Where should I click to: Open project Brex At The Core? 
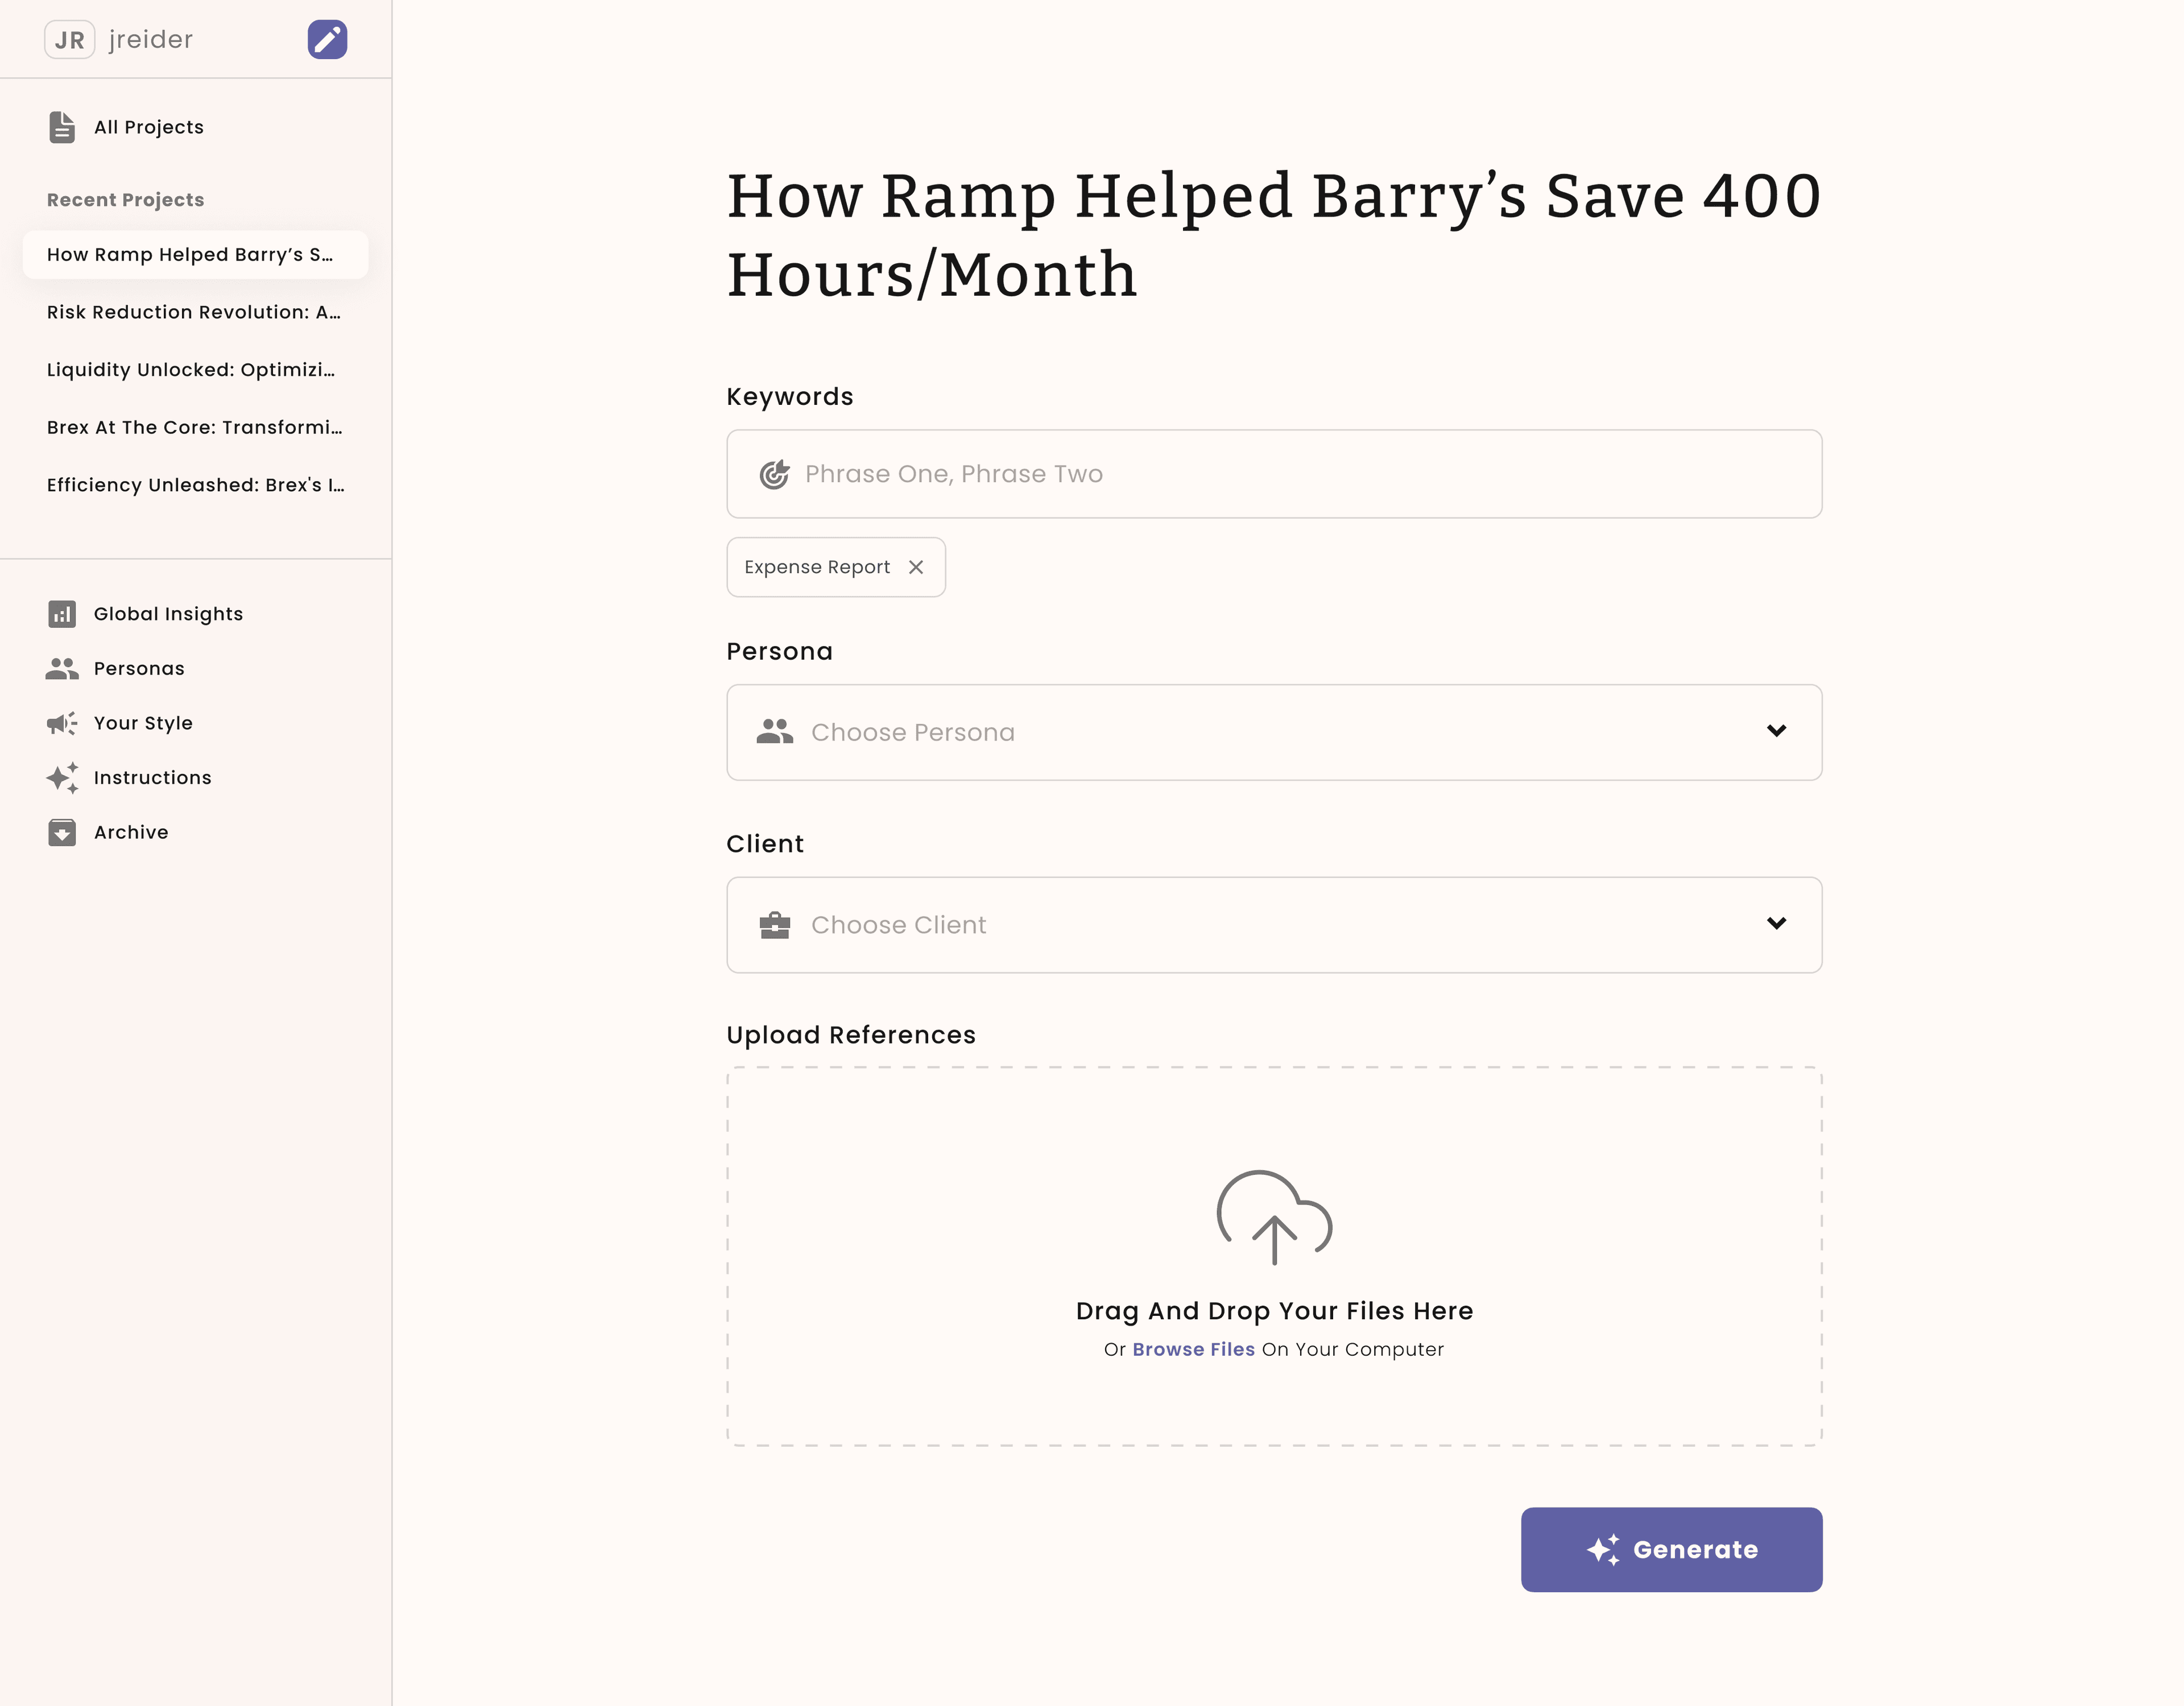[196, 427]
